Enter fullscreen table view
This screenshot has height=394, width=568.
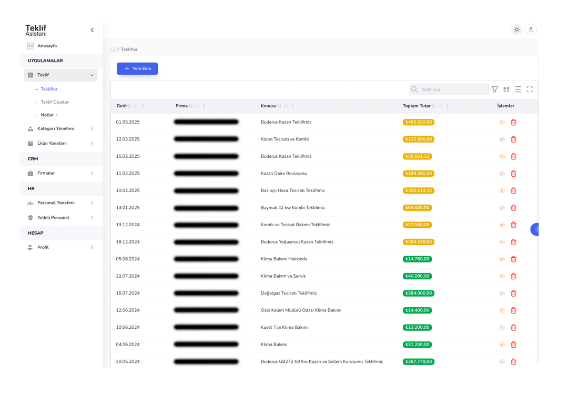click(x=530, y=89)
